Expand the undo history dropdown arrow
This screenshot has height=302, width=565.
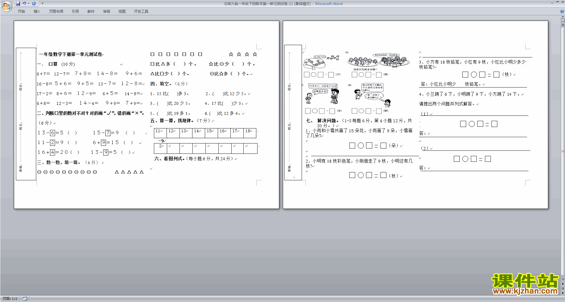click(29, 4)
